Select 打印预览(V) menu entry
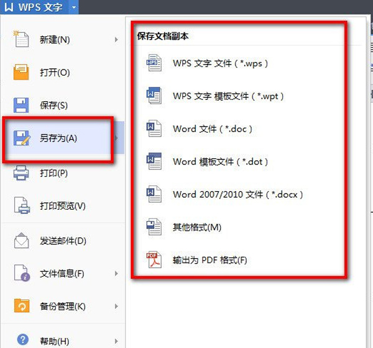 tap(63, 205)
